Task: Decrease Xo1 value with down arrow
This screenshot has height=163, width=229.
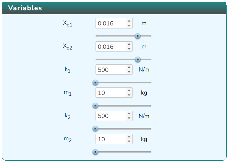Action: [129, 25]
